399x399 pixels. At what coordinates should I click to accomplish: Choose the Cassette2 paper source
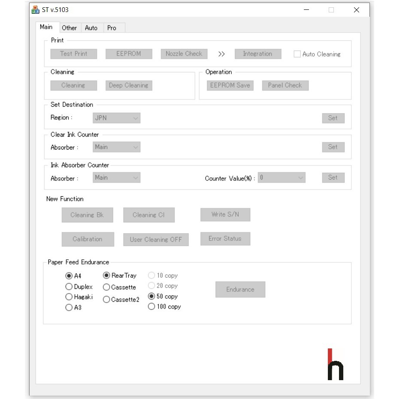tap(106, 300)
